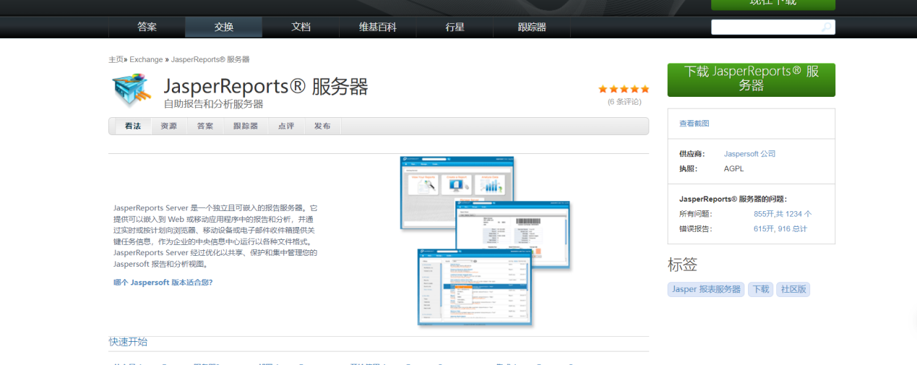
Task: Switch to the 发布 tab
Action: tap(322, 126)
